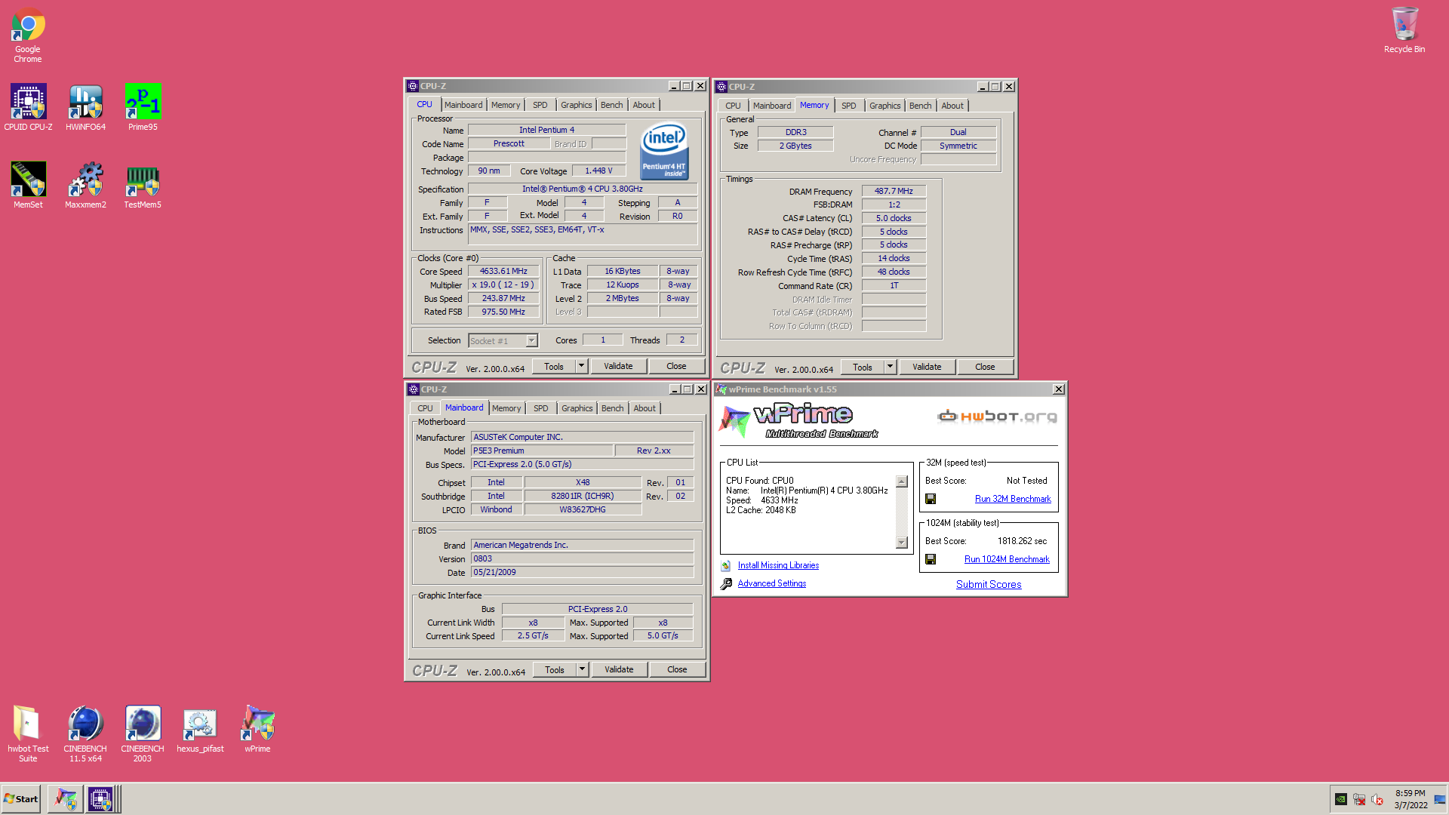Click Core Speed value 4633.61 MHz

[503, 271]
